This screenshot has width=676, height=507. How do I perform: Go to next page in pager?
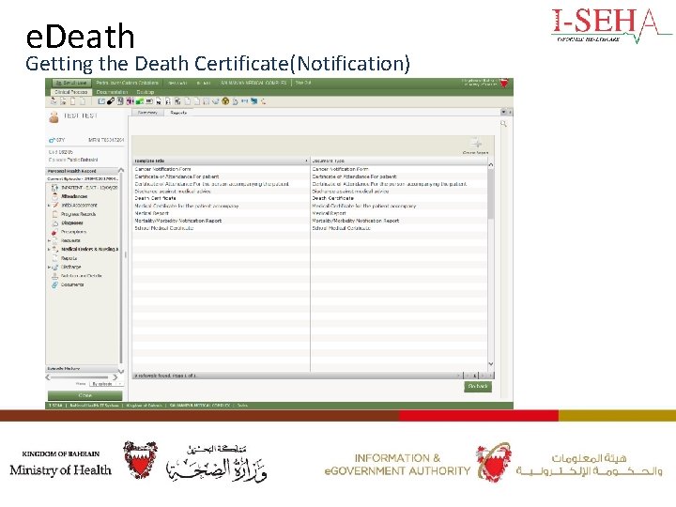tap(483, 376)
